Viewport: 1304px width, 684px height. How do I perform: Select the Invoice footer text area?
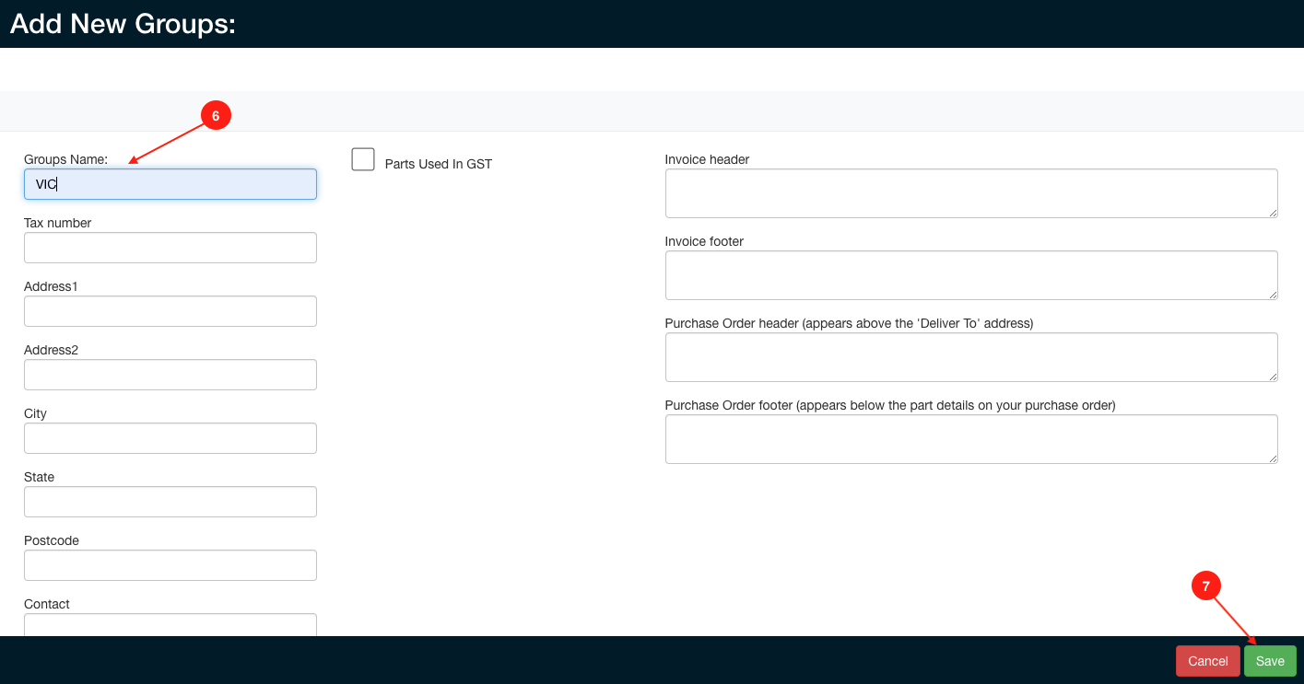pos(970,275)
